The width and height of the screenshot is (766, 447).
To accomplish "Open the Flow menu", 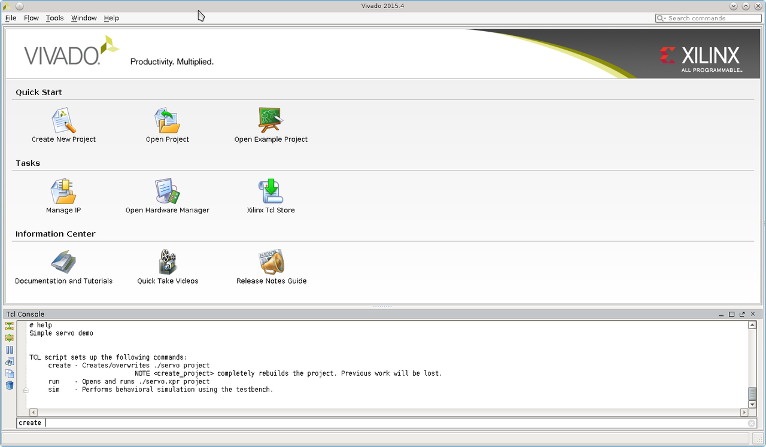I will point(31,18).
